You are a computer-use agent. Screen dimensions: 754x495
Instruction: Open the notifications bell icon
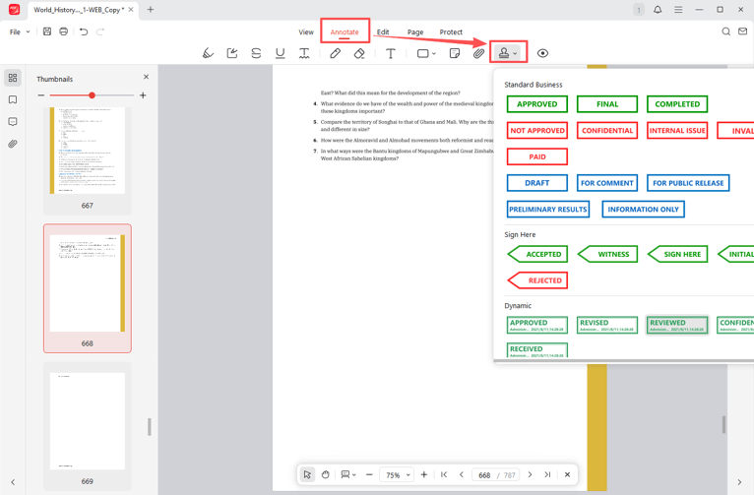658,10
